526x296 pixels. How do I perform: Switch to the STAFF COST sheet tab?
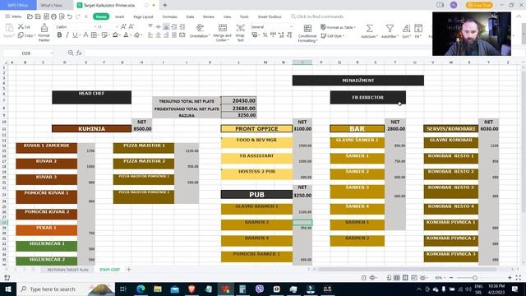click(x=109, y=270)
